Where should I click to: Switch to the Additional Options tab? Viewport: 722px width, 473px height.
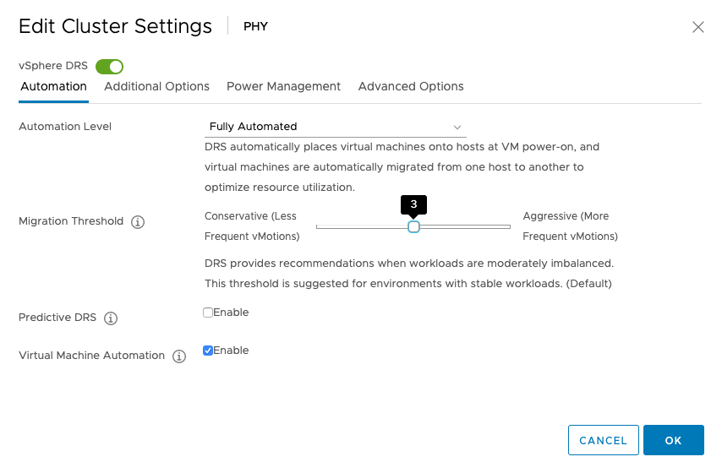point(156,86)
